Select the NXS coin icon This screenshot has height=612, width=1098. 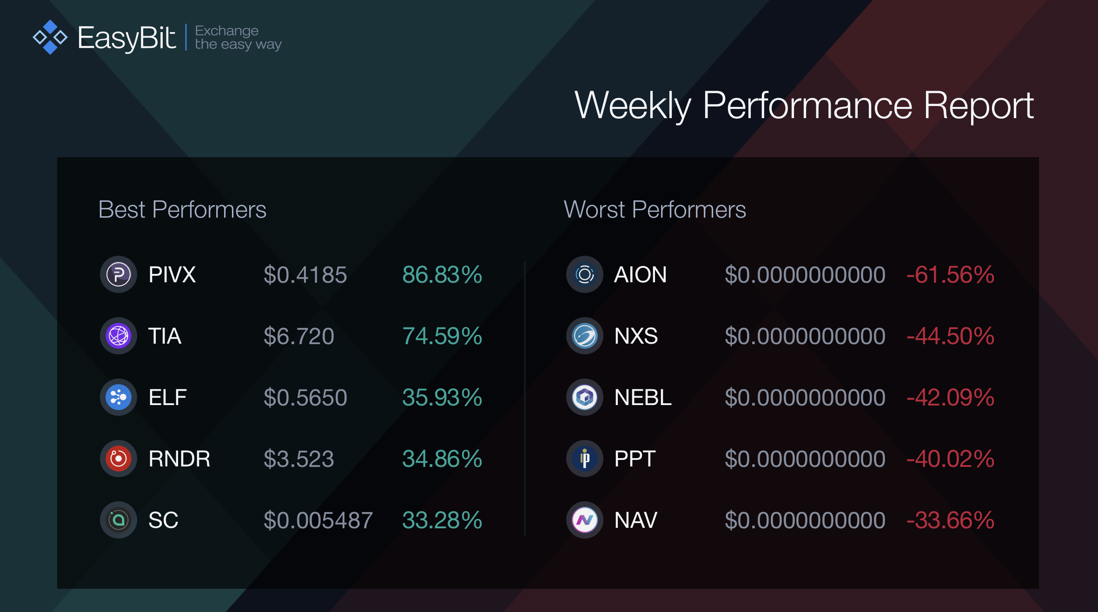(585, 336)
